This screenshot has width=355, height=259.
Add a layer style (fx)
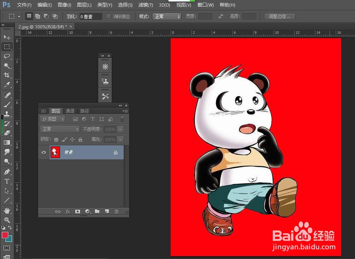click(67, 211)
